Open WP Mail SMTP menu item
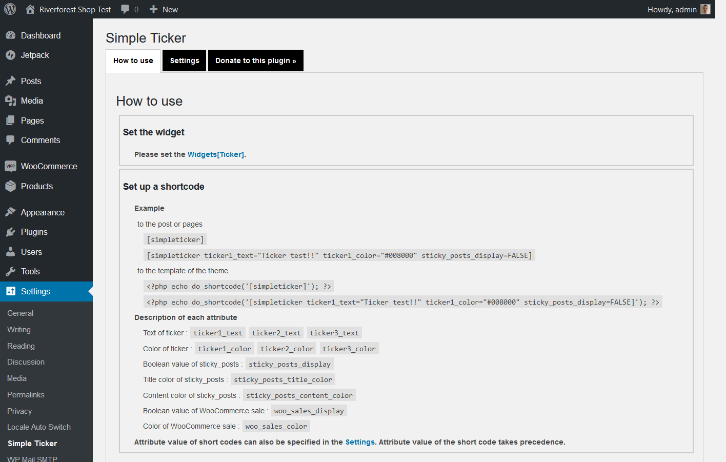The height and width of the screenshot is (462, 726). pos(32,459)
